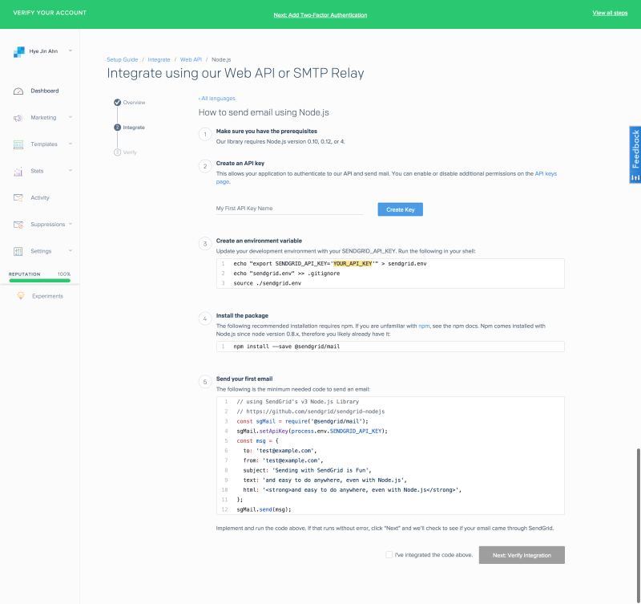Image resolution: width=641 pixels, height=604 pixels.
Task: Open the Templates section
Action: click(19, 144)
